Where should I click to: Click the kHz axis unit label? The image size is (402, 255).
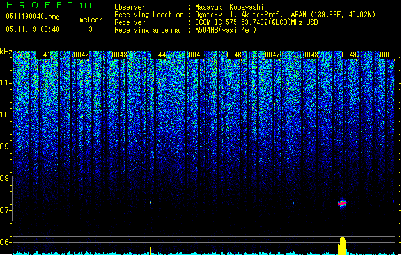[x=6, y=52]
